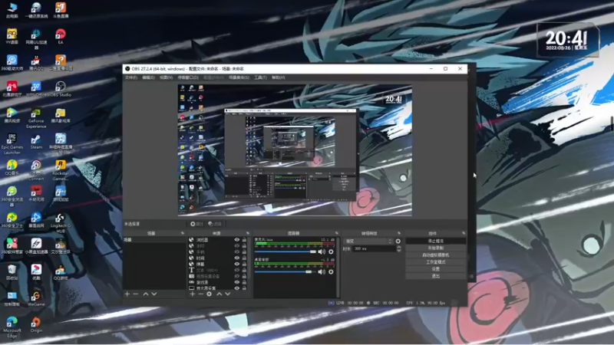This screenshot has width=614, height=345.
Task: Toggle visibility eye of 弹幕 source
Action: point(236,264)
